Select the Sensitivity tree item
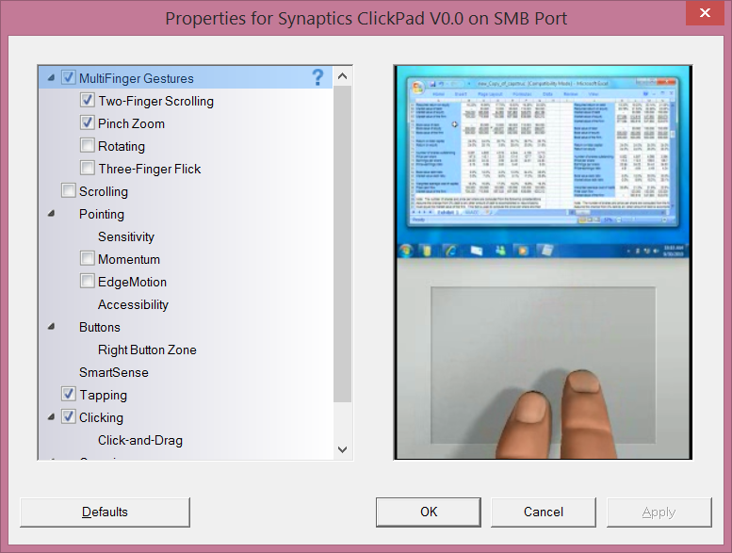The width and height of the screenshot is (732, 553). coord(125,236)
